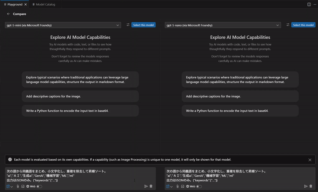Click left Explore AI Model Capabilities heading
This screenshot has width=318, height=192.
[80, 37]
